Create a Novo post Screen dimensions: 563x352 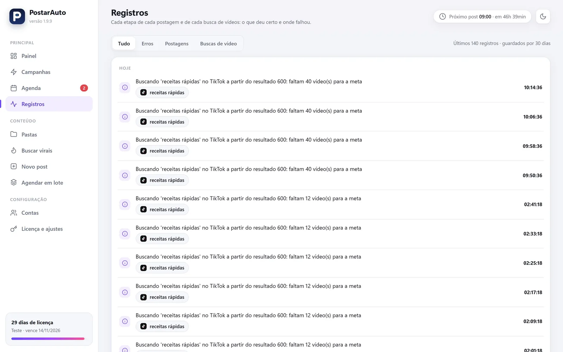pos(49,166)
